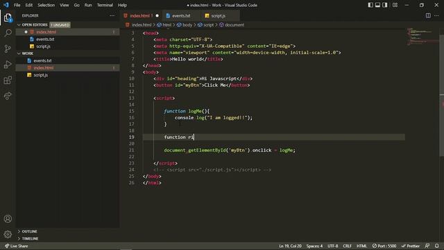
Task: Open the Run menu
Action: (x=88, y=5)
